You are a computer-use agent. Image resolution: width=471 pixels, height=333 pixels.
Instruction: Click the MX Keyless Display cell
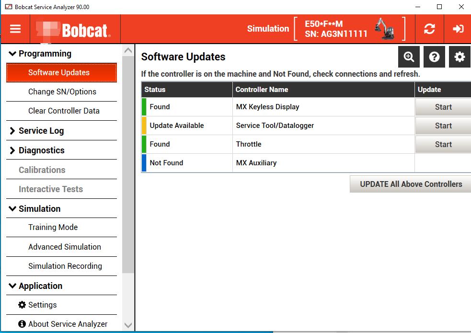[x=323, y=107]
